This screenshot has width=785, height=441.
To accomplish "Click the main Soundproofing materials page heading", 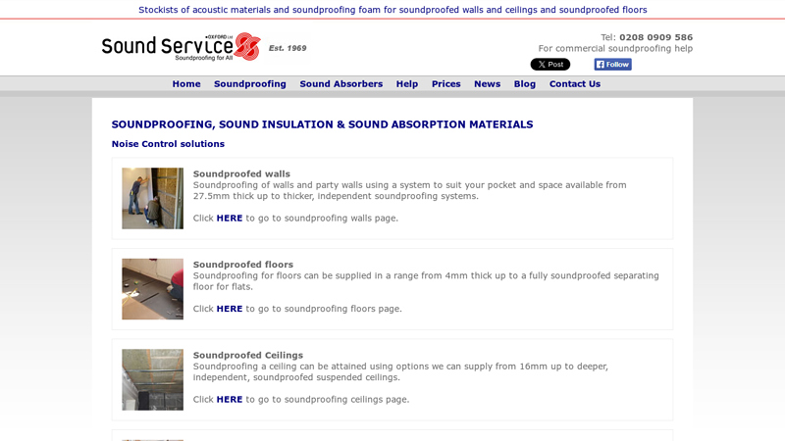I will (x=322, y=124).
